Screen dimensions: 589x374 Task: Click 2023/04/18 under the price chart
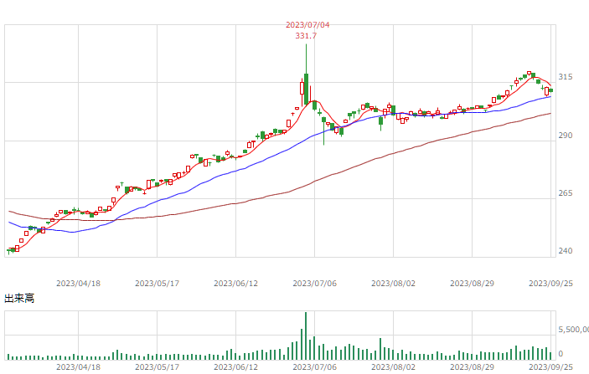pos(78,284)
